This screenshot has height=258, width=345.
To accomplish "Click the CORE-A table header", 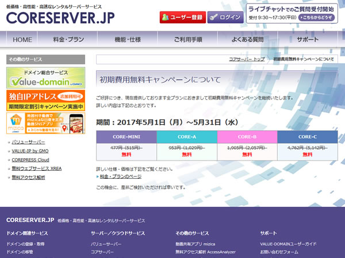I will click(187, 137).
